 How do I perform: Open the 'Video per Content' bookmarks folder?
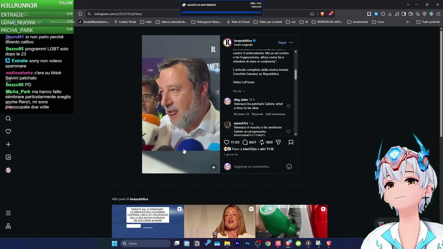point(268,22)
